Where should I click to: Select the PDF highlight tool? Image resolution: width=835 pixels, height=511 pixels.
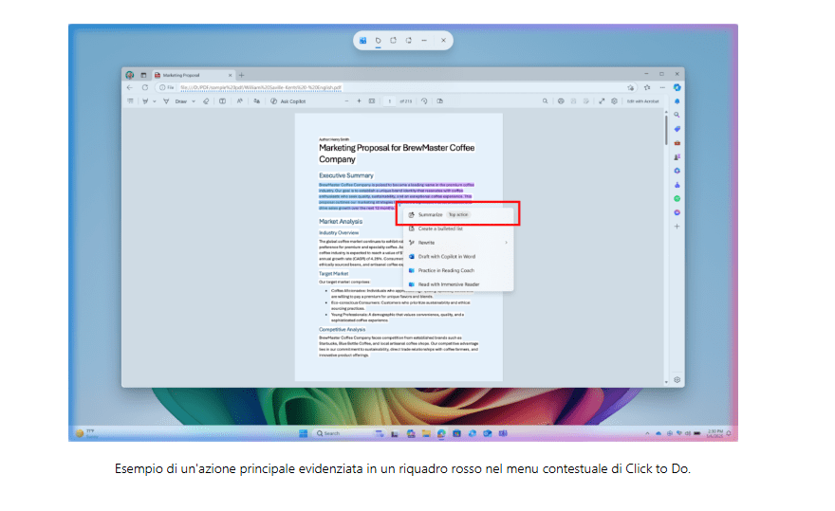(145, 101)
